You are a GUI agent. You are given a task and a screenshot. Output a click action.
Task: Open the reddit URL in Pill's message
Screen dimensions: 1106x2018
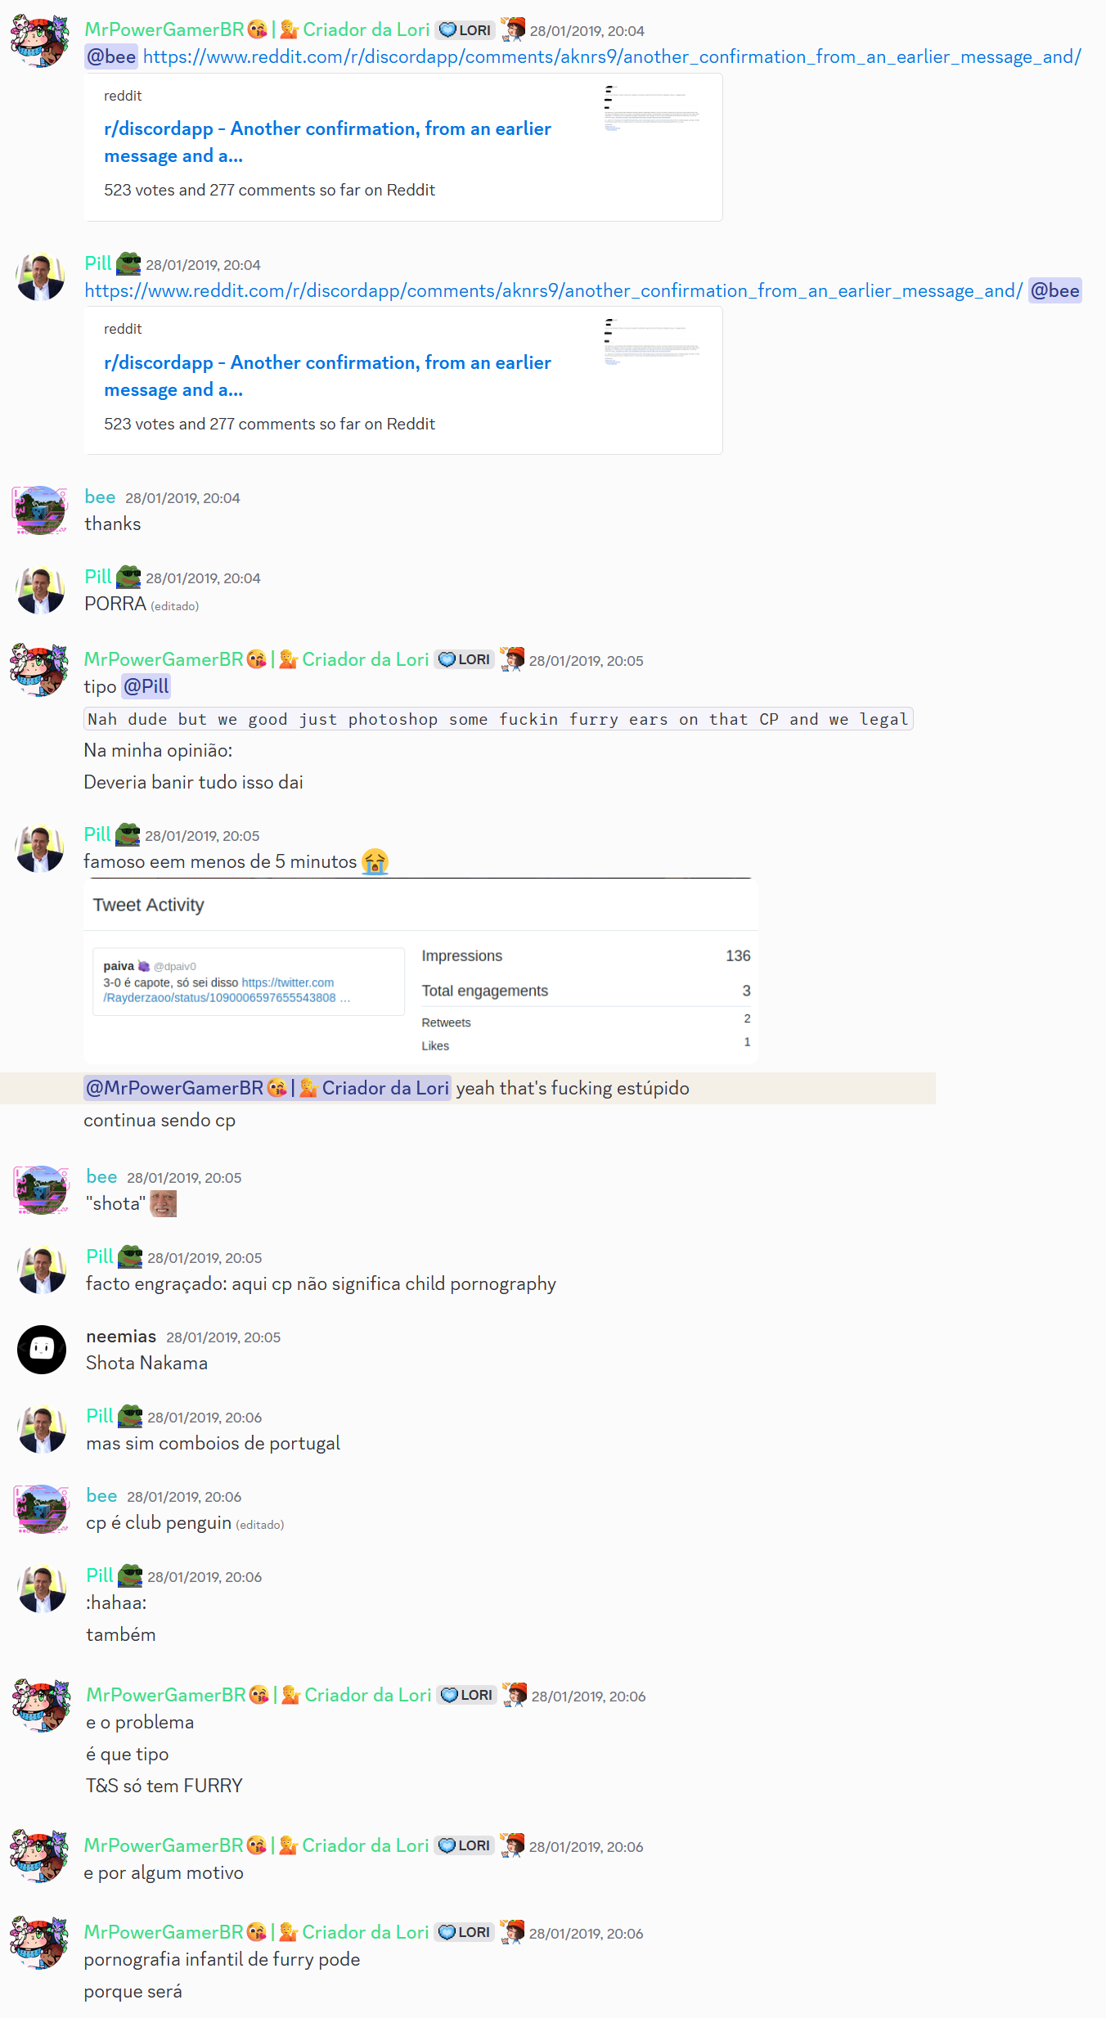click(554, 290)
